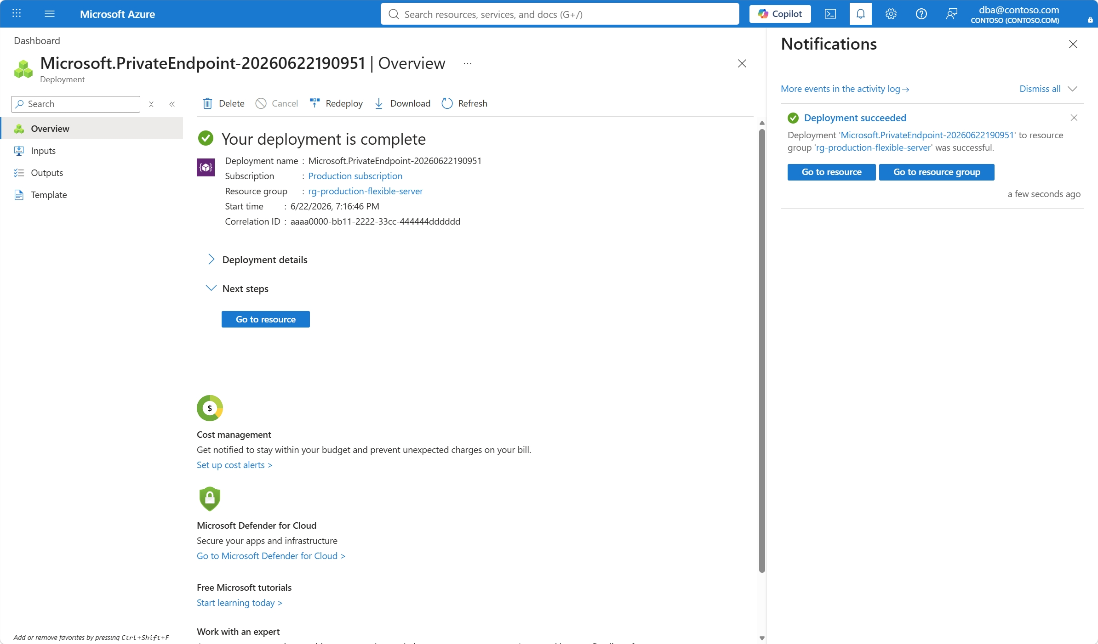The height and width of the screenshot is (644, 1098).
Task: Click the Cancel toolbar button
Action: [277, 103]
